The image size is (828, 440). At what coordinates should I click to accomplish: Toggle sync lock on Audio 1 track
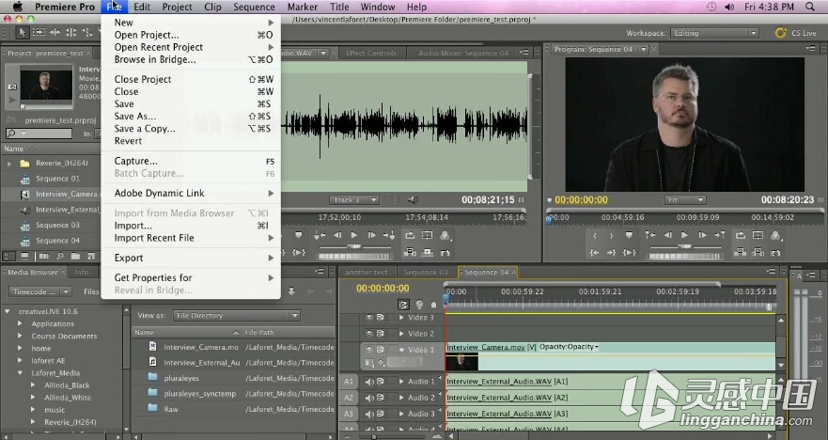point(381,381)
